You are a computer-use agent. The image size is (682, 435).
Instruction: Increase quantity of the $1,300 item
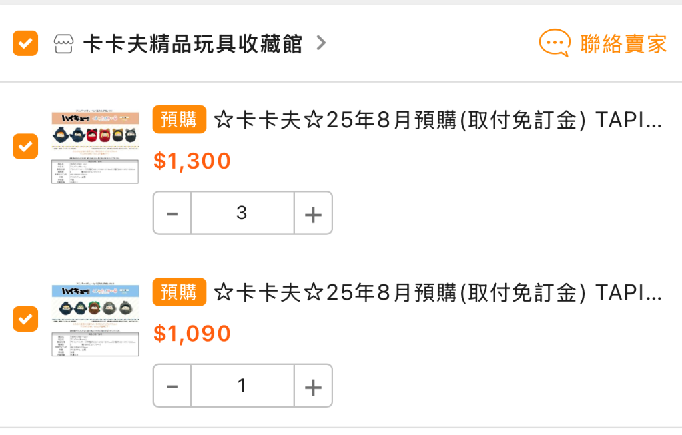[x=313, y=213]
